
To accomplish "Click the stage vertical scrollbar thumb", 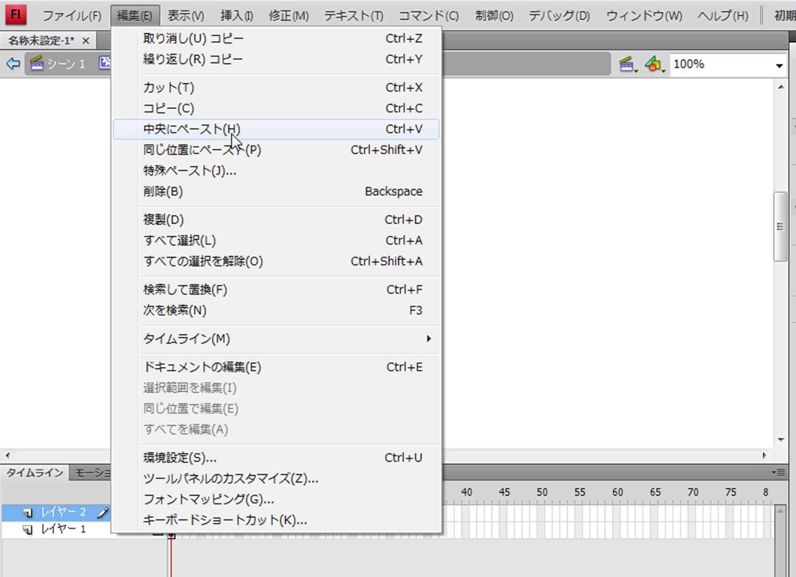I will tap(780, 226).
